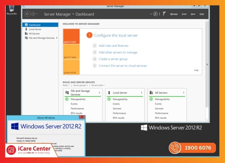The height and width of the screenshot is (163, 225).
Task: Click Performance in Local Server tile
Action: coord(119,113)
